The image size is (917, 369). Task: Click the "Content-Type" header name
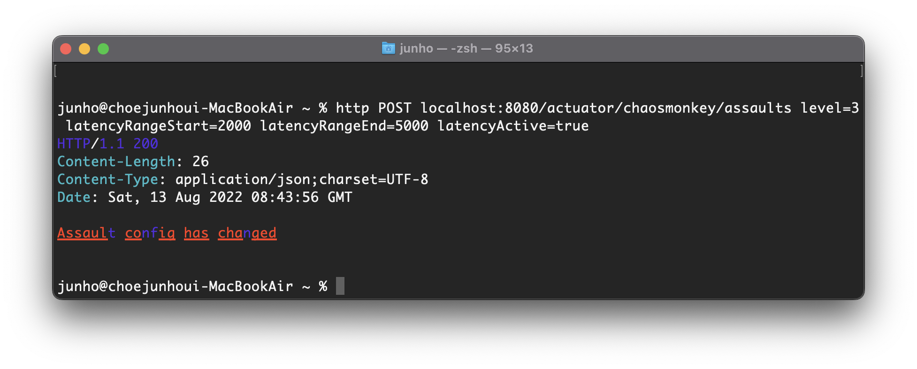107,179
